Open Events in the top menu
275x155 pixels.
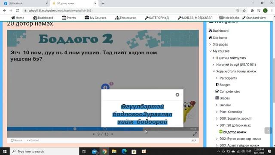pos(69,18)
